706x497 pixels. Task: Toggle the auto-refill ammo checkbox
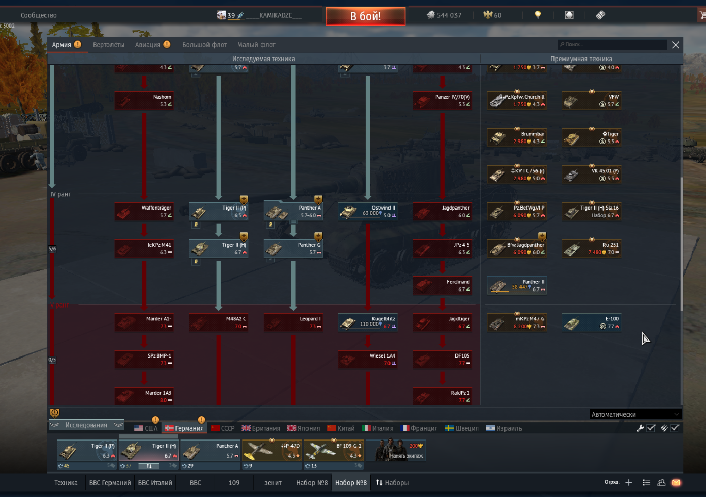(675, 428)
